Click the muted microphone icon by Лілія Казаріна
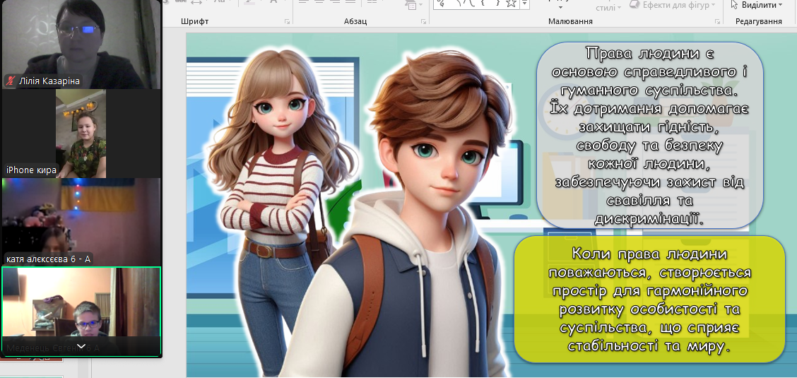This screenshot has height=378, width=797. pos(11,81)
